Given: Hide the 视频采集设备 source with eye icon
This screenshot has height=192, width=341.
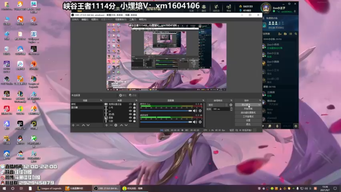Looking at the screenshot, I should pyautogui.click(x=130, y=104).
